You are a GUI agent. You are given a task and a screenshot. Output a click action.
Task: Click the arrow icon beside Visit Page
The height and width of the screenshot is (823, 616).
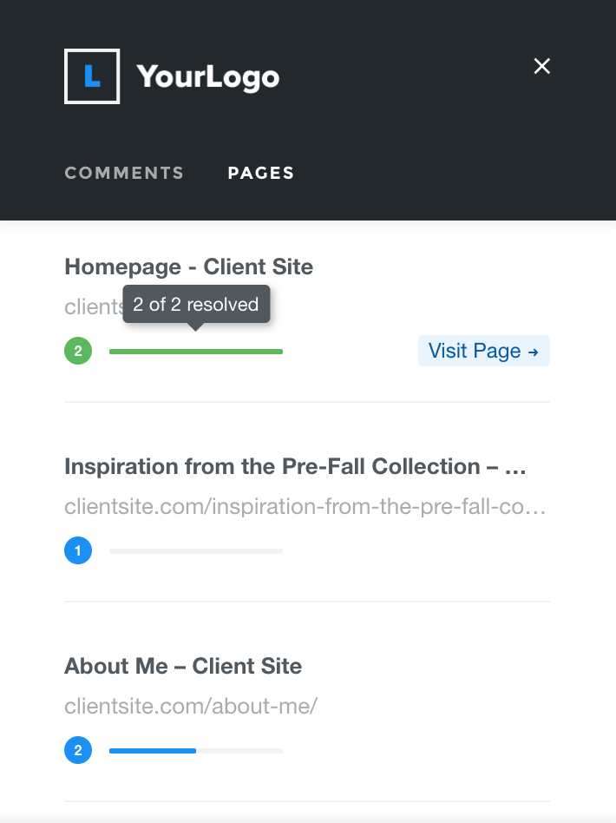534,352
